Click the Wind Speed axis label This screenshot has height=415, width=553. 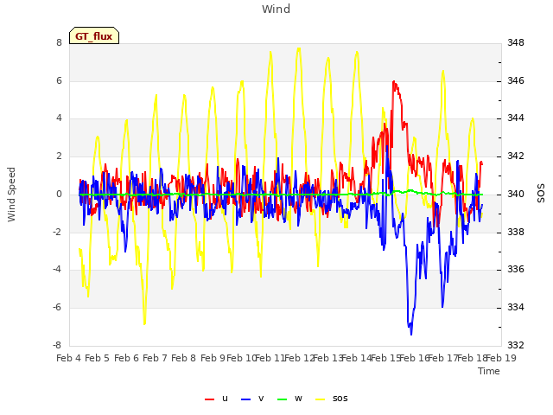tap(11, 195)
